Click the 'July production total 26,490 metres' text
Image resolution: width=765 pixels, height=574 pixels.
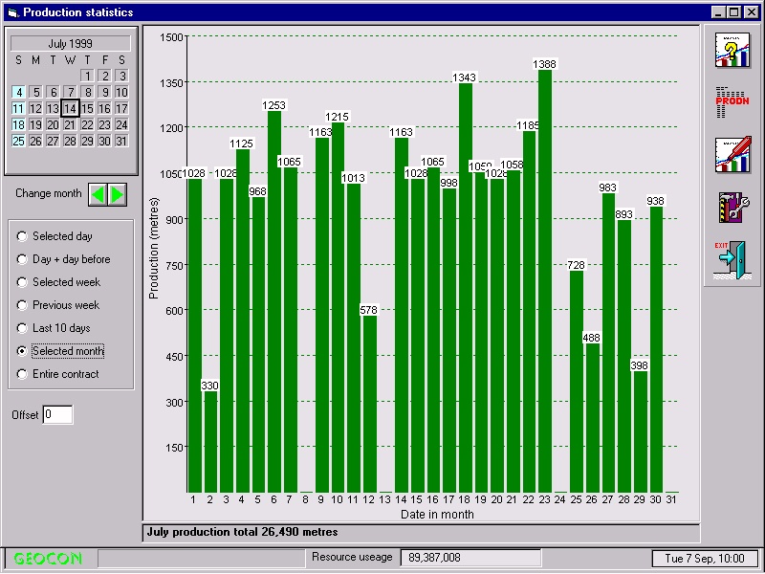click(x=243, y=532)
